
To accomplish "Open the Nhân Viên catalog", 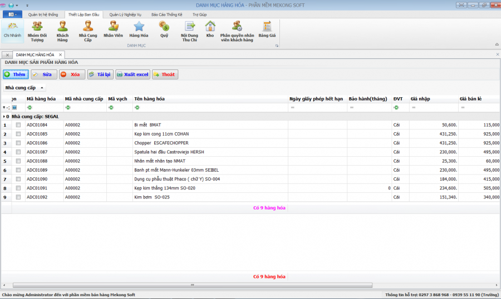I will [113, 29].
